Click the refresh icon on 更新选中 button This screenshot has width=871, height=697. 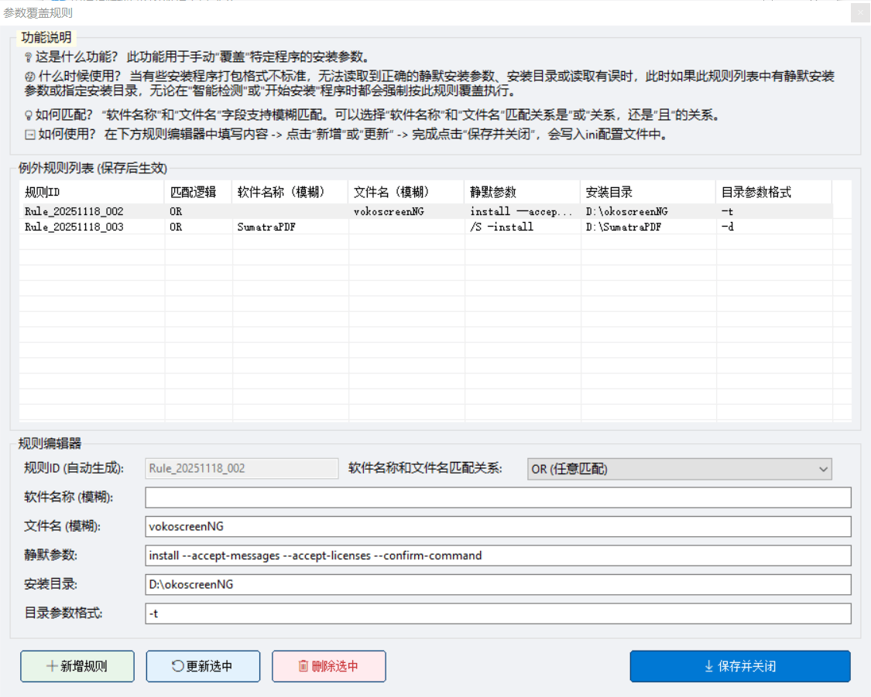pos(177,666)
